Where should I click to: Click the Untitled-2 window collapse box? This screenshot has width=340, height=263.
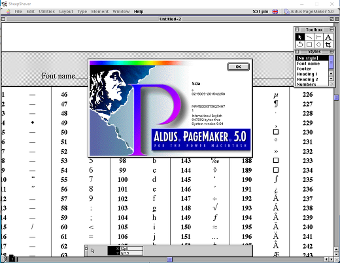(337, 19)
